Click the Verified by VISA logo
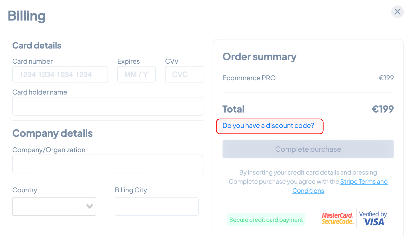This screenshot has height=237, width=416. point(373,218)
